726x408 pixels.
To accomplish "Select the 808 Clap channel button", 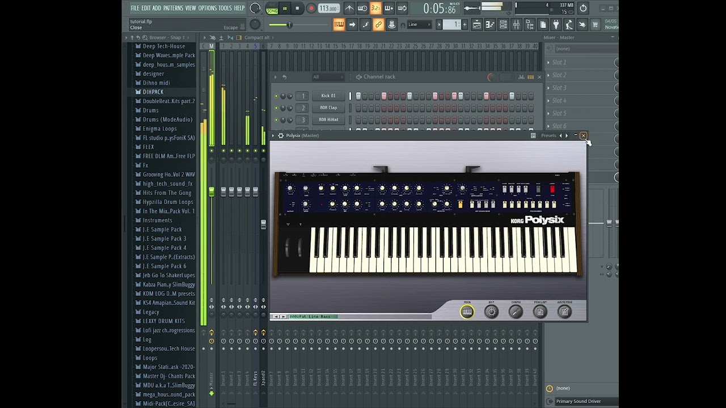I will [328, 108].
